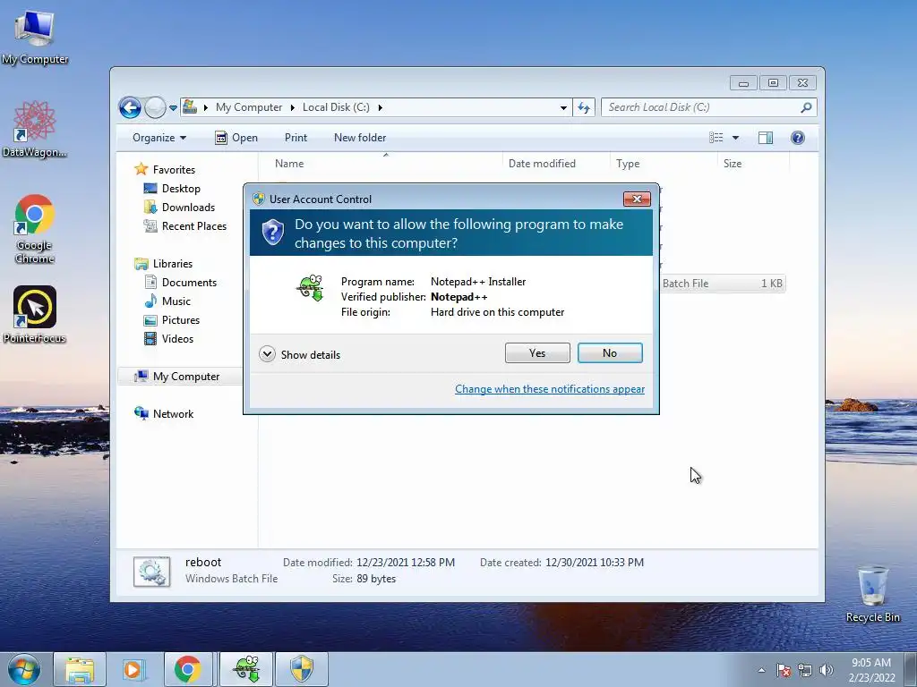Image resolution: width=917 pixels, height=687 pixels.
Task: Open the address bar history dropdown
Action: click(x=563, y=107)
